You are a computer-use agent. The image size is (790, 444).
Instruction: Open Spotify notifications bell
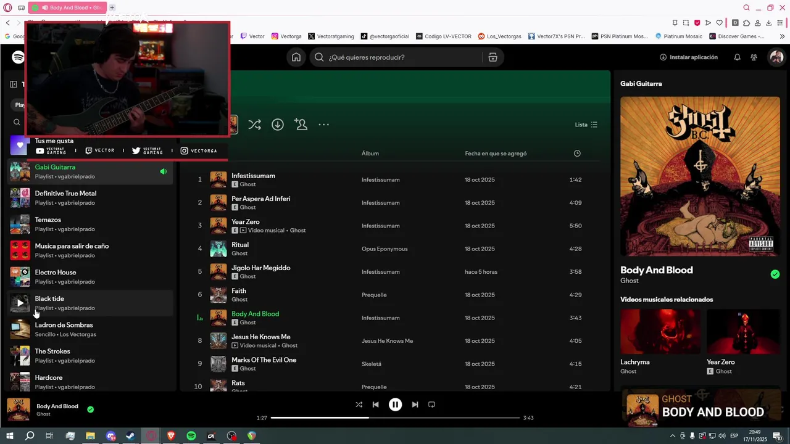point(737,57)
